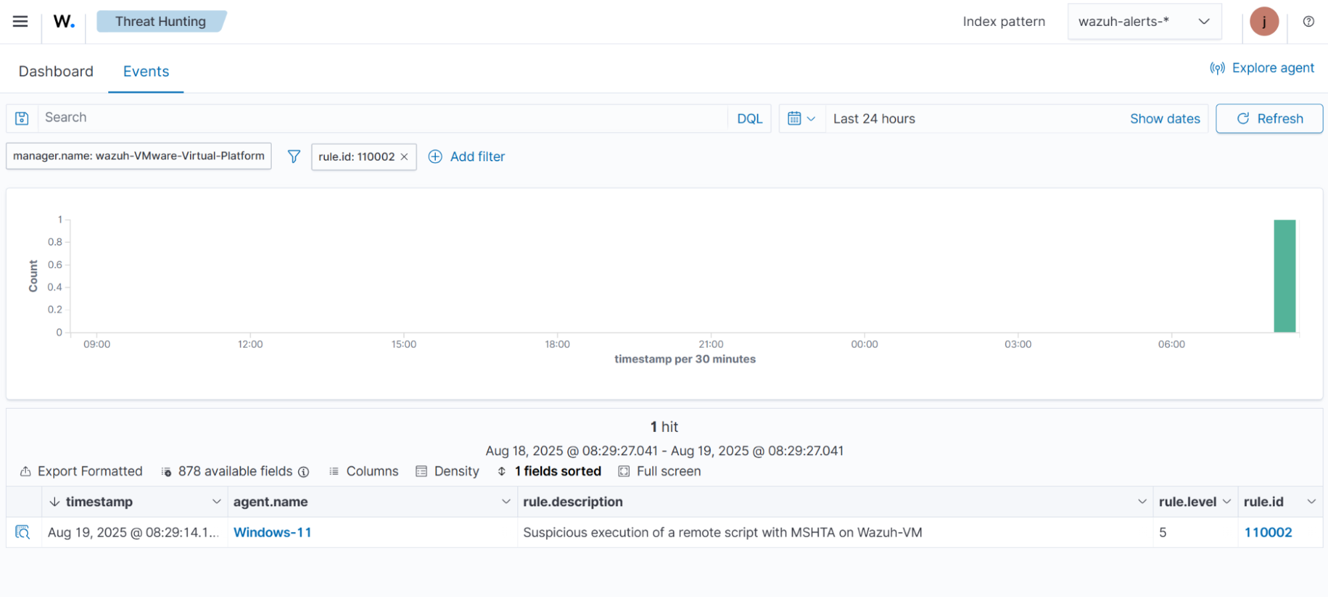1328x597 pixels.
Task: Open the Columns selector
Action: point(363,471)
